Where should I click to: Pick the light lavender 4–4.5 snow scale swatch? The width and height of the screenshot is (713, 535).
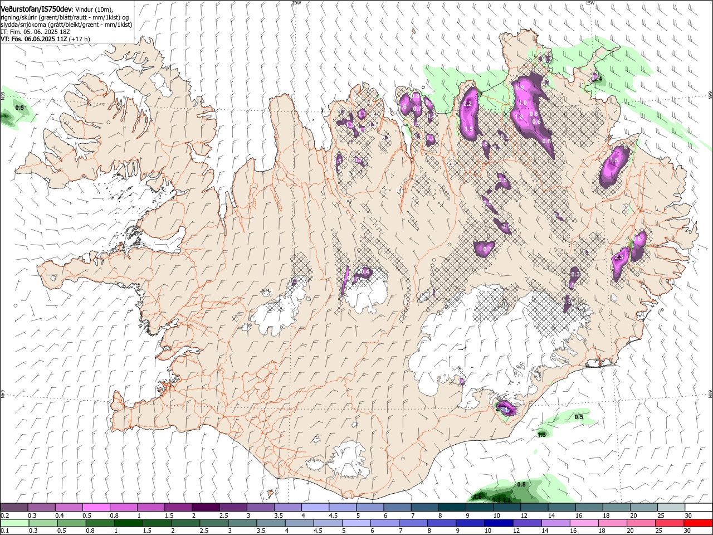click(315, 507)
